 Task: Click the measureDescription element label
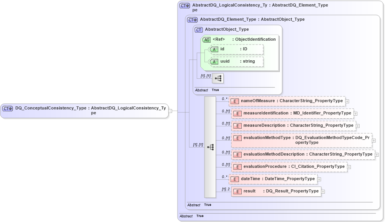pos(298,126)
